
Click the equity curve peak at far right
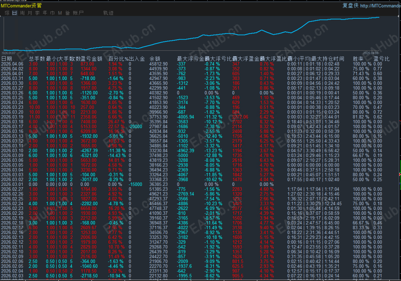[x=379, y=17]
